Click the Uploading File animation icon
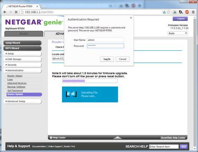The height and width of the screenshot is (152, 198). [71, 94]
